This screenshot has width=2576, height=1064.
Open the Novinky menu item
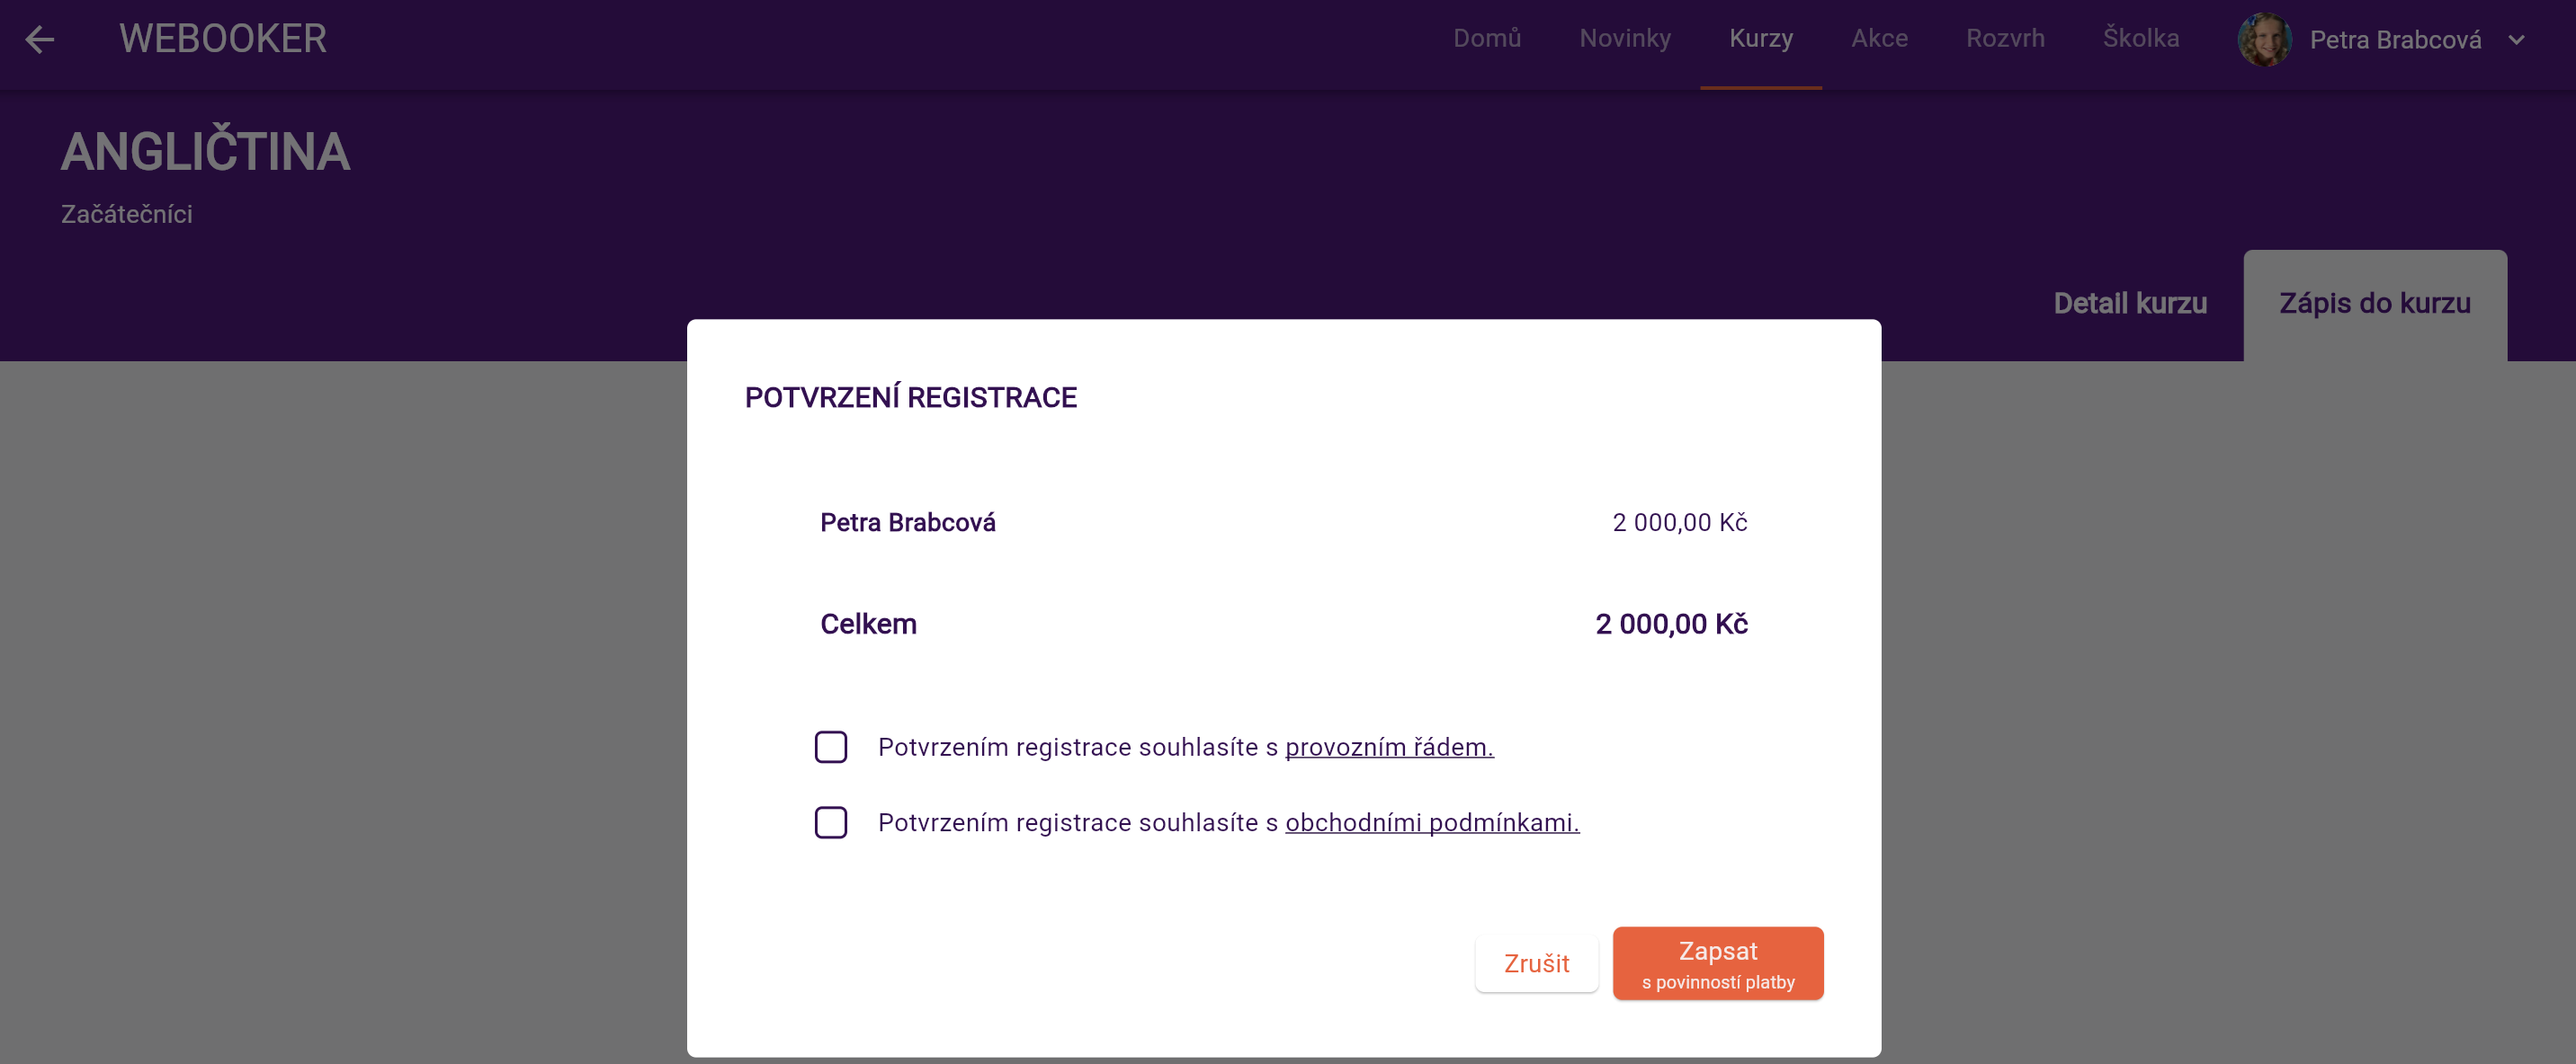coord(1624,38)
